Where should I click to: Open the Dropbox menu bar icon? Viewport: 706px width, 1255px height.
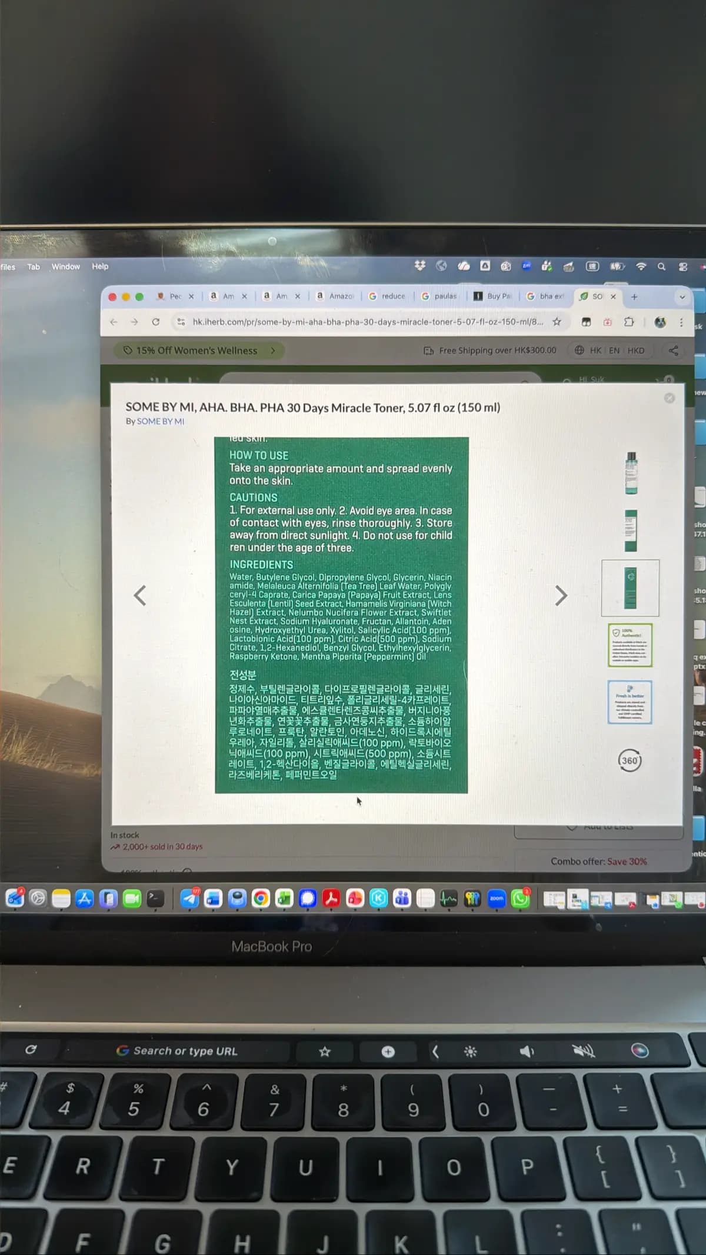[419, 266]
